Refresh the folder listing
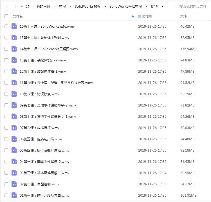Screen dimensions: 211x202 (x=28, y=6)
